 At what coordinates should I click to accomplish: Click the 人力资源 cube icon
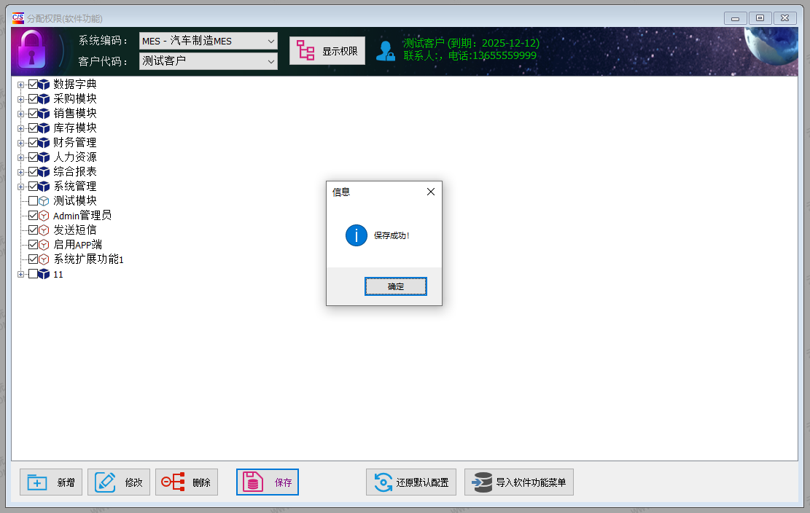44,157
